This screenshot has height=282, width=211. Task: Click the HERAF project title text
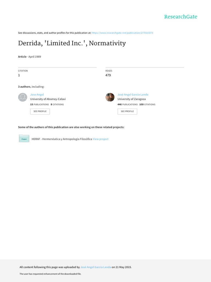pos(62,139)
